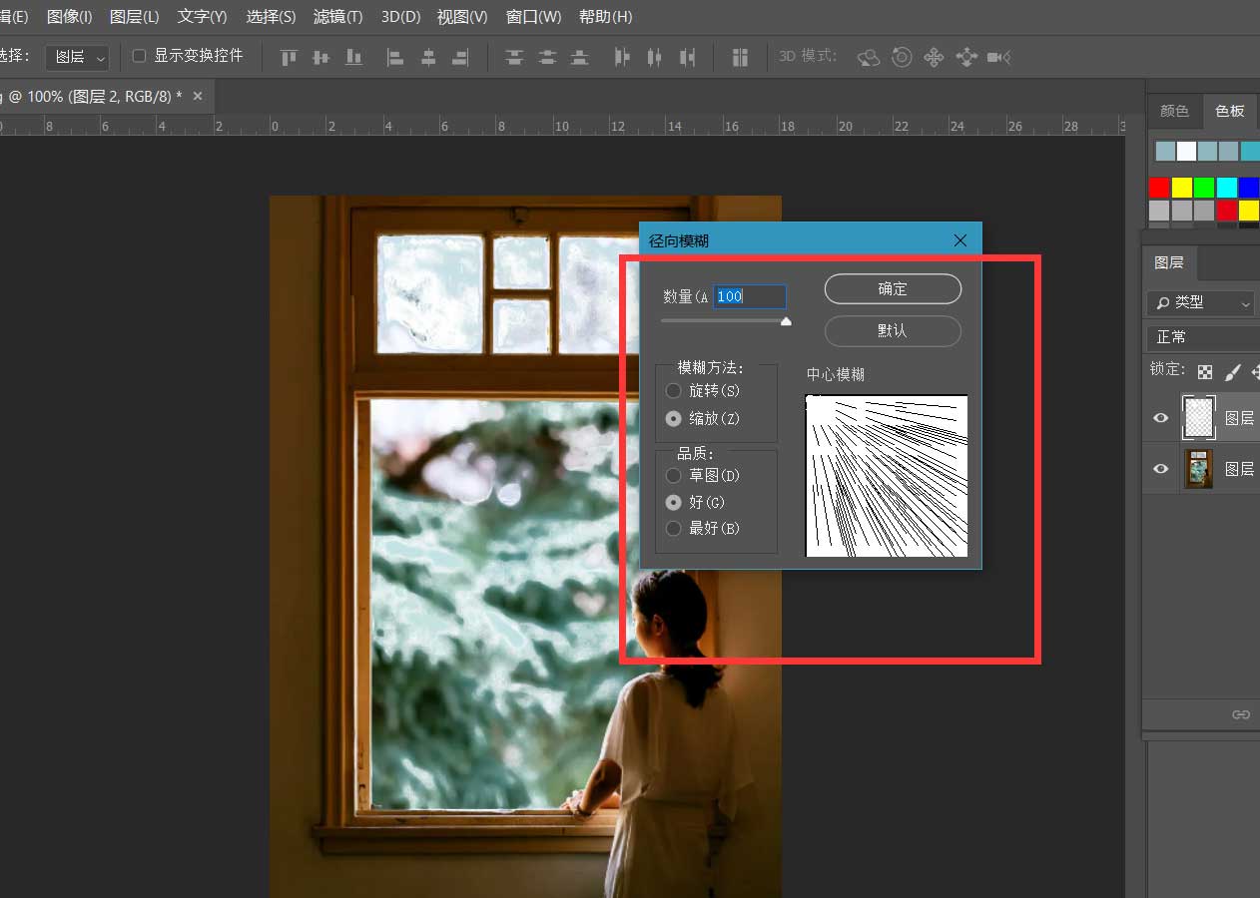Pick the green swatch
Viewport: 1260px width, 898px height.
pyautogui.click(x=1204, y=188)
